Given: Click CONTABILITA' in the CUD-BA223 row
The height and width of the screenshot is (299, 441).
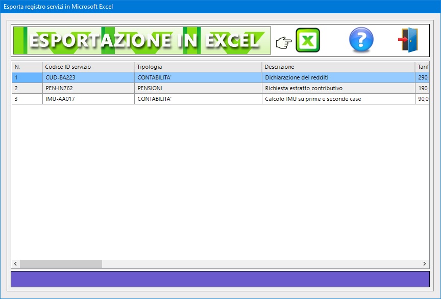Looking at the screenshot, I should click(198, 77).
